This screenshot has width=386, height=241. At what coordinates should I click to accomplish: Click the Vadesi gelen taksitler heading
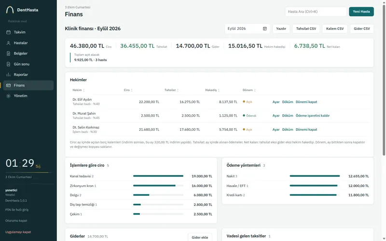(x=246, y=236)
